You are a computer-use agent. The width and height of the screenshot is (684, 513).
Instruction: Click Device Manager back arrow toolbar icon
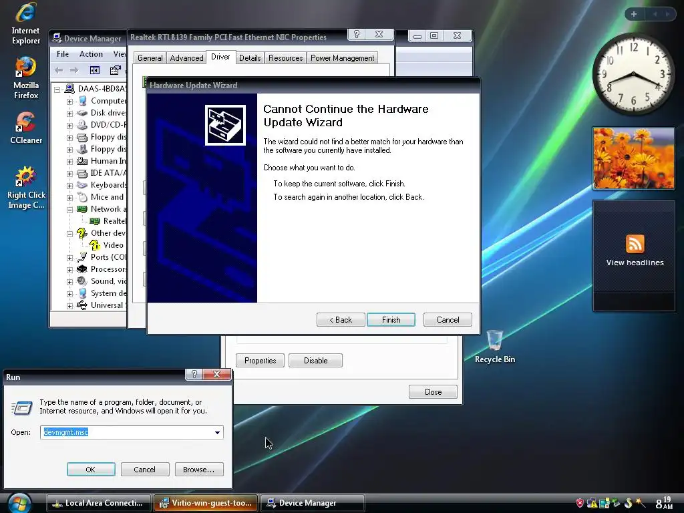tap(59, 70)
